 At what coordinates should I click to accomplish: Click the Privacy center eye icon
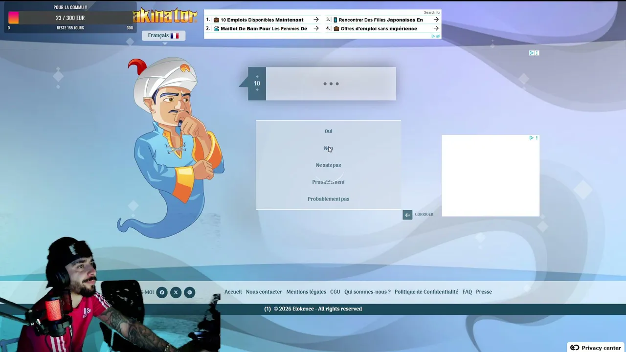click(575, 348)
